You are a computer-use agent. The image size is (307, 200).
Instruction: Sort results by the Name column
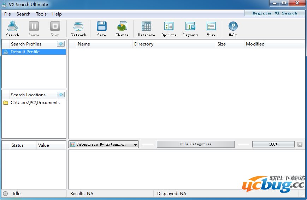[x=104, y=44]
